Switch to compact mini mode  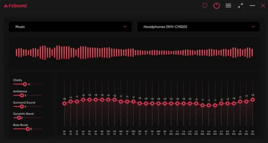[240, 6]
